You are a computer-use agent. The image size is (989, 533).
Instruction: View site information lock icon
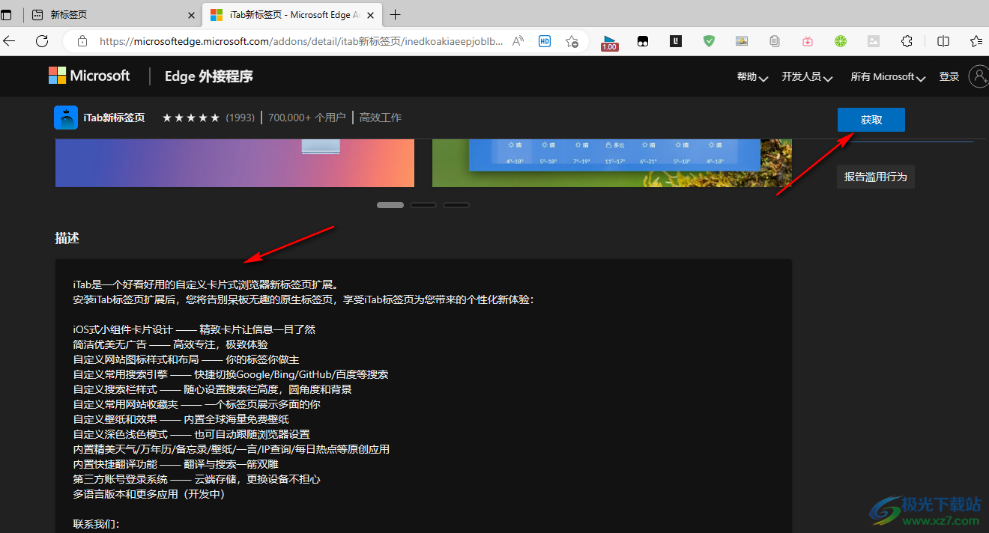(x=82, y=42)
